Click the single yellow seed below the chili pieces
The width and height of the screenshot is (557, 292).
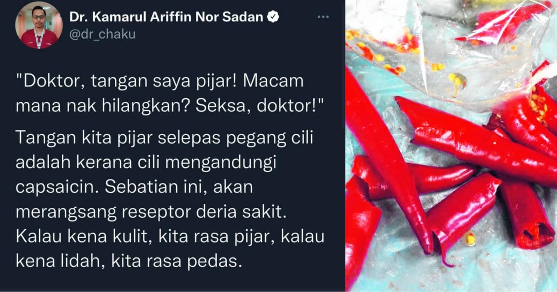coord(469,239)
